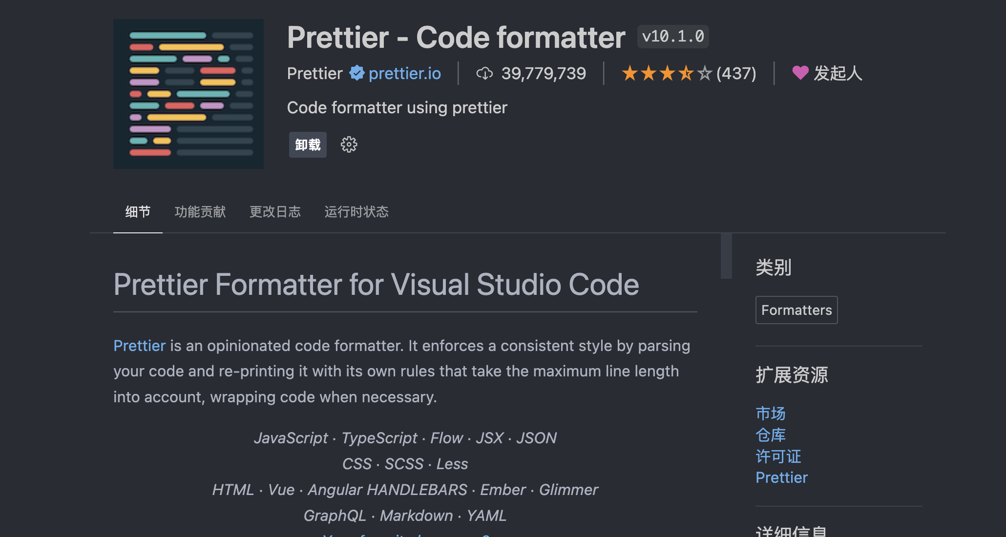View the 运行时状态 tab
This screenshot has width=1006, height=537.
pyautogui.click(x=356, y=212)
